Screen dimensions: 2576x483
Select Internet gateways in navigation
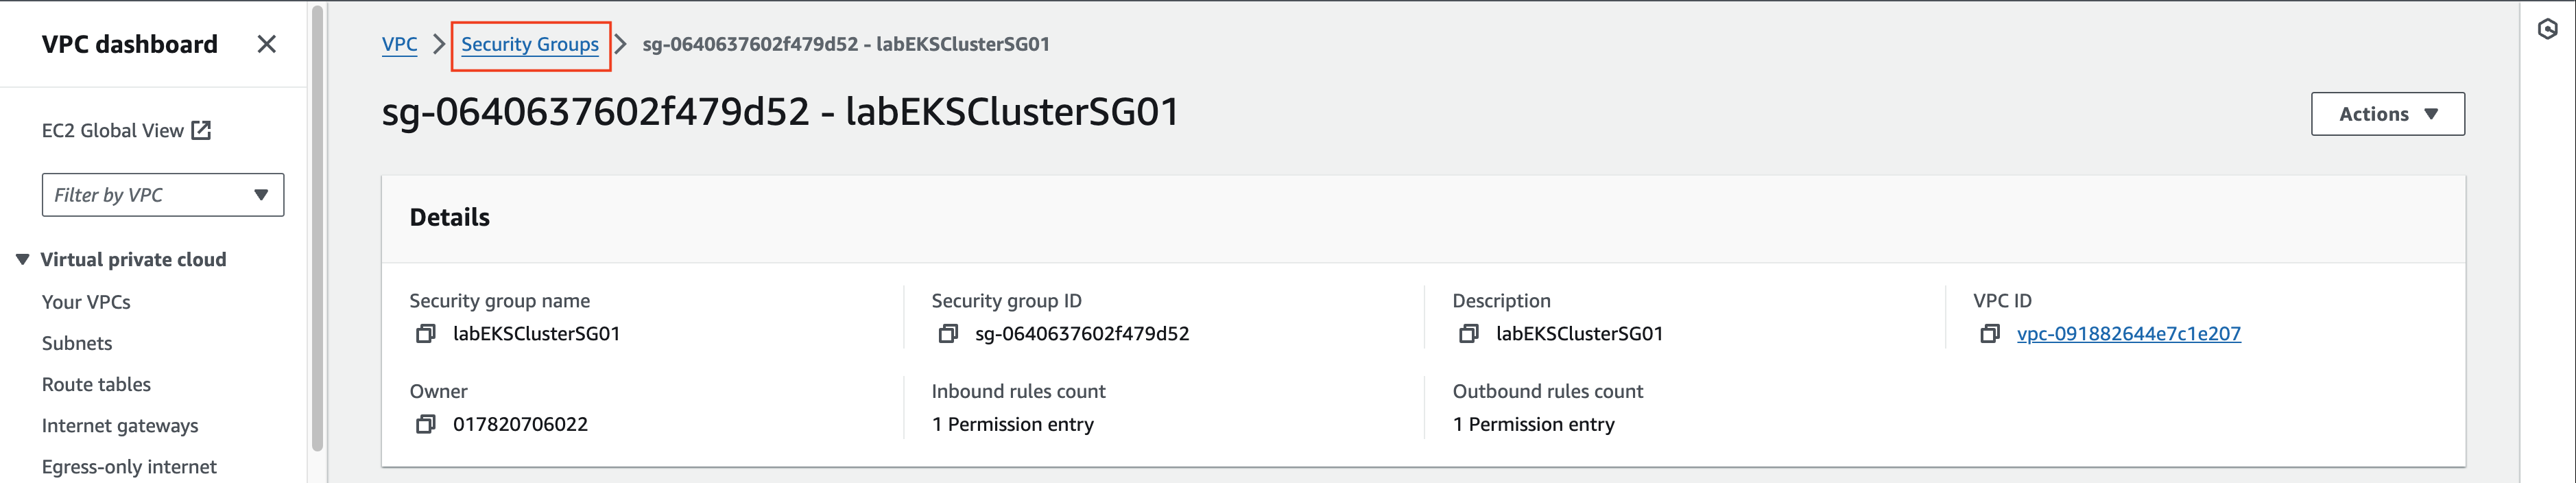pos(120,426)
